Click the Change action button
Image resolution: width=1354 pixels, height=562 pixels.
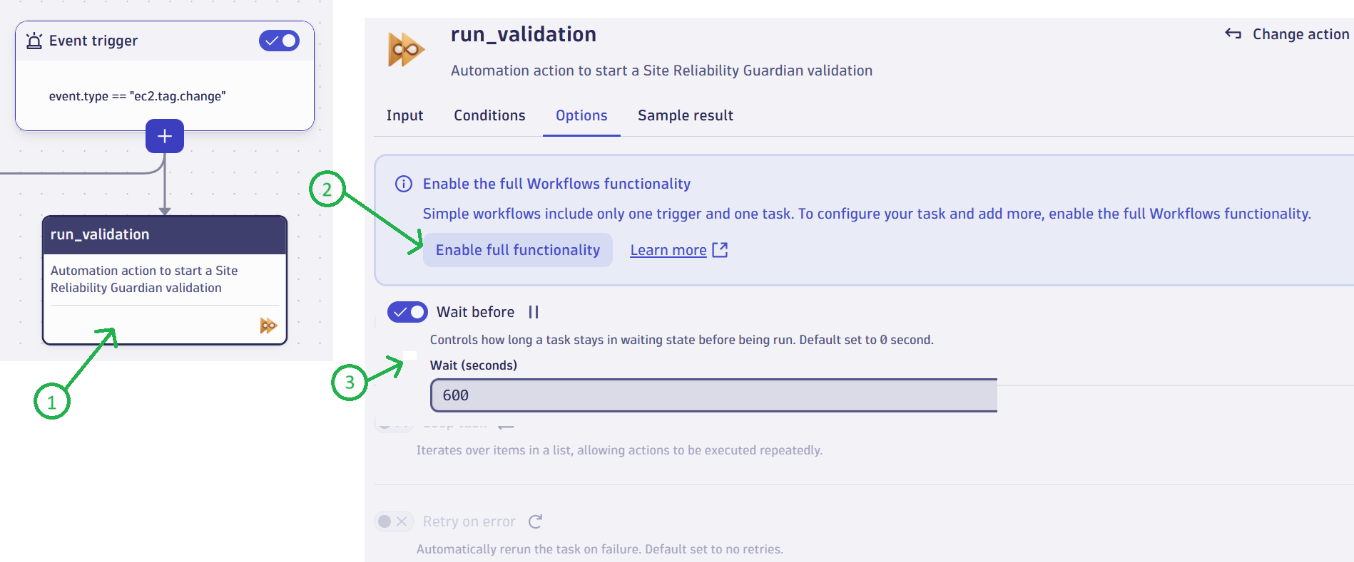tap(1287, 34)
